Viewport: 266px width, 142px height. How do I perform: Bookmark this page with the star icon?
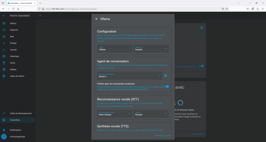pos(227,9)
